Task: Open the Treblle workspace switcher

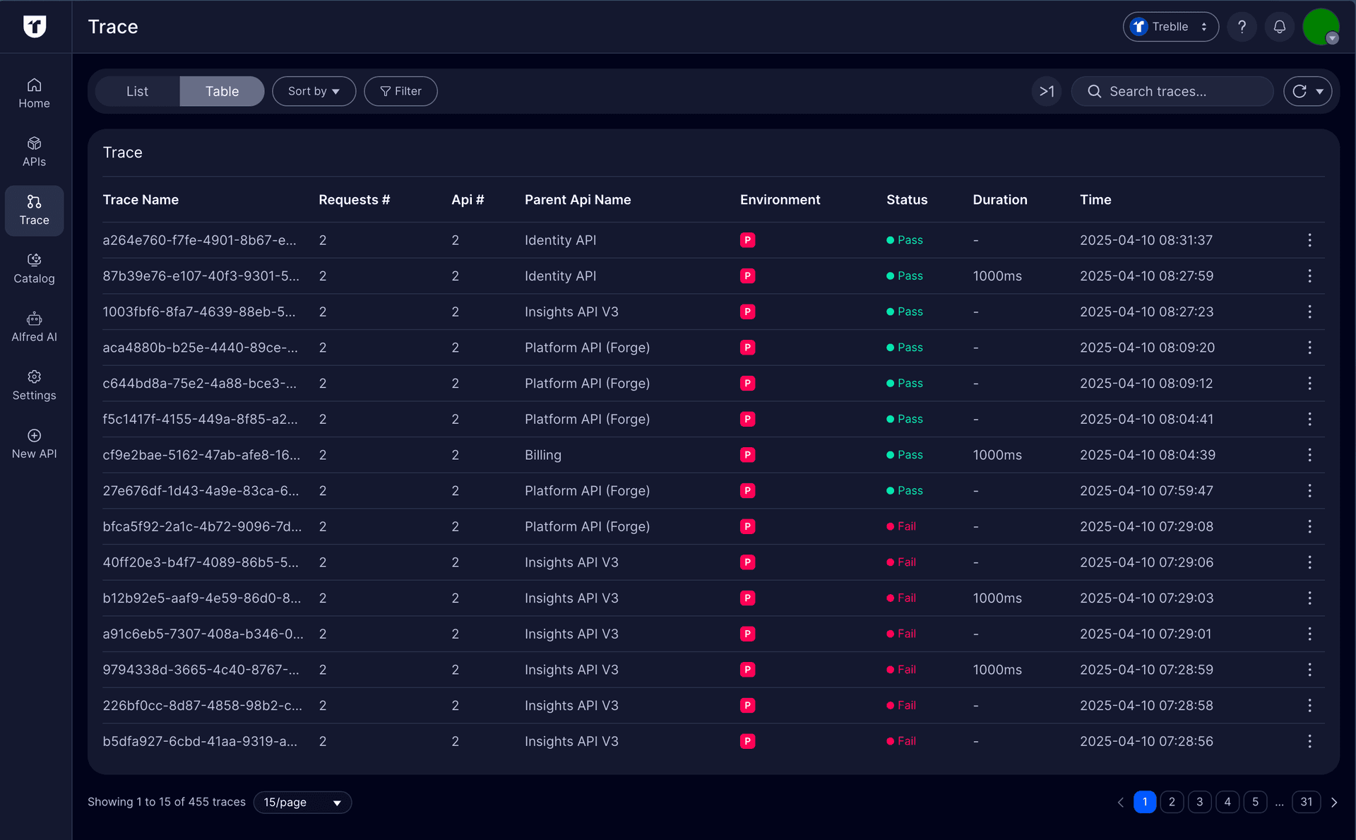Action: 1170,27
